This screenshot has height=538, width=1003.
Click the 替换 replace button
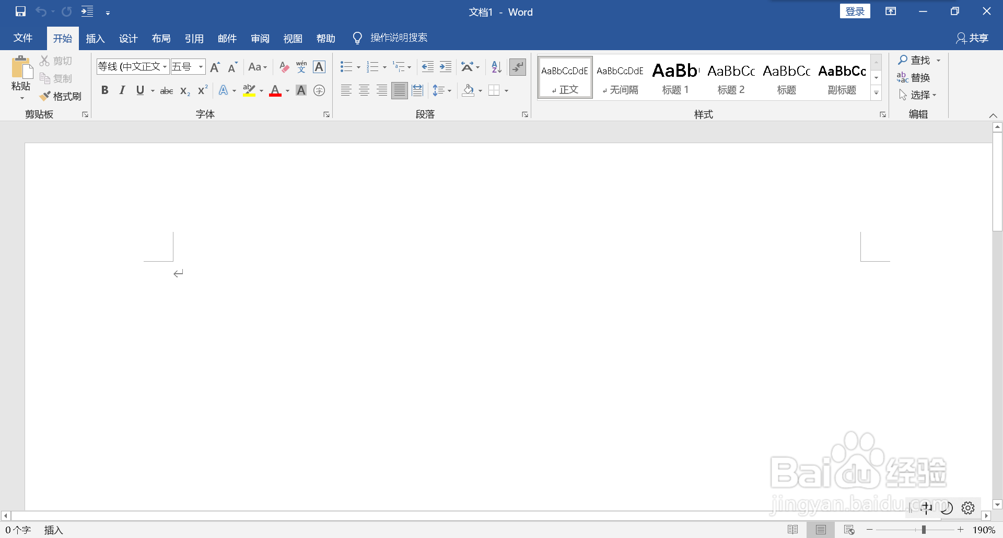[x=914, y=77]
